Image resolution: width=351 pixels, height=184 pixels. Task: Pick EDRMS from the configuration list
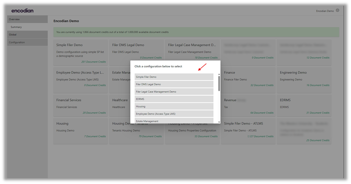174,99
